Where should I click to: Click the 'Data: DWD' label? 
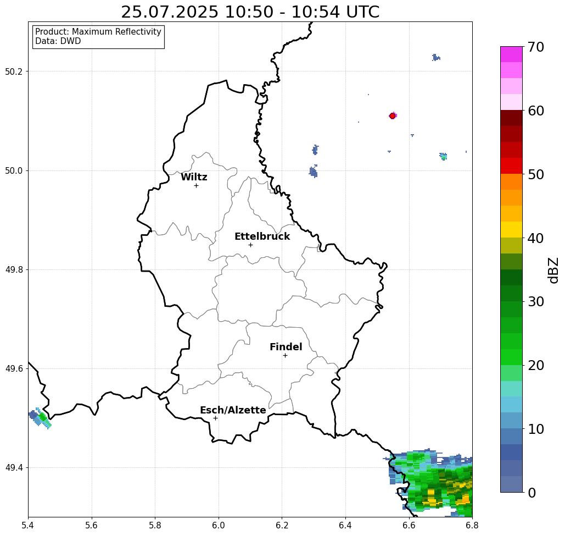(x=58, y=41)
